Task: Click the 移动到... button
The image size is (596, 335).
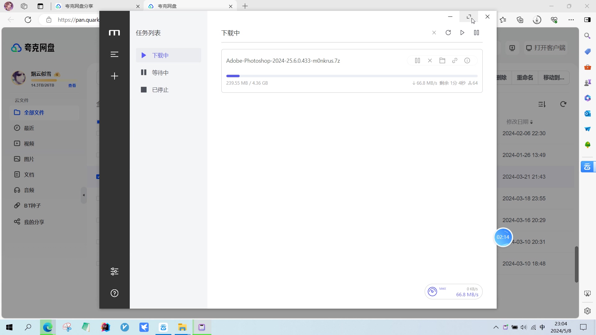Action: pos(554,78)
